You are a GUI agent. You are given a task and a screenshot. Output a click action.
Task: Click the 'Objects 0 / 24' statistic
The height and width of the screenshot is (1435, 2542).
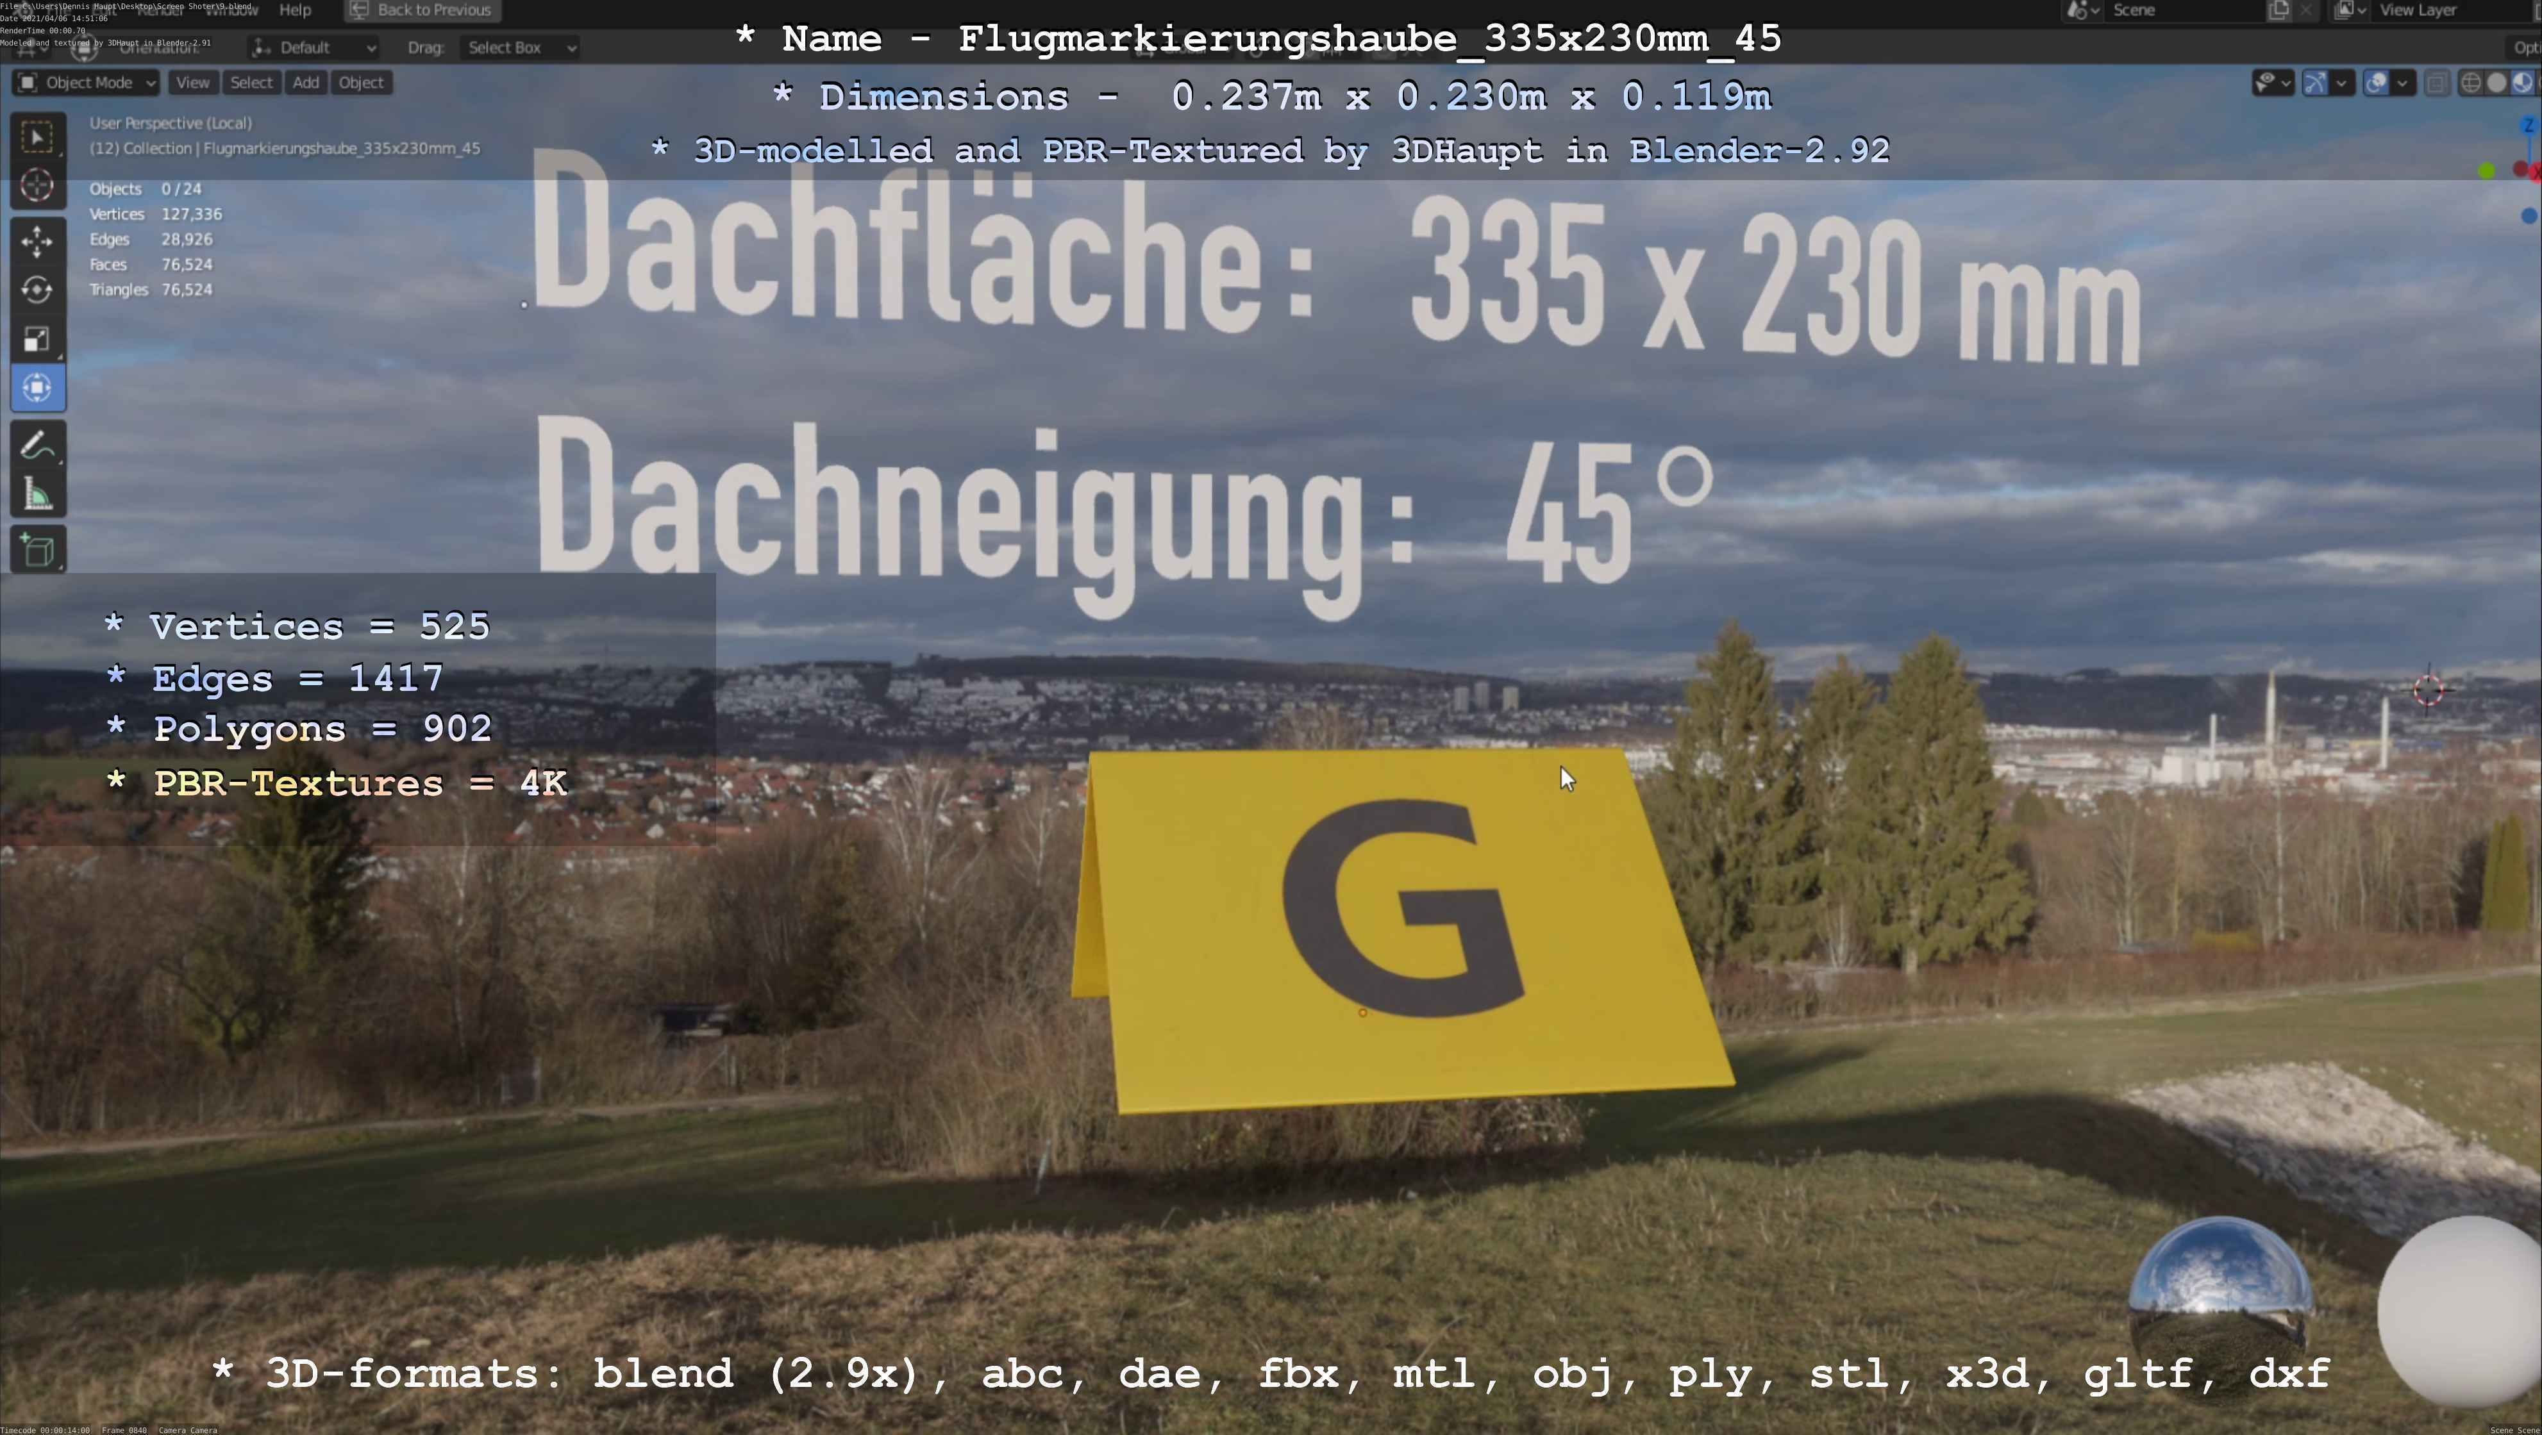click(145, 189)
